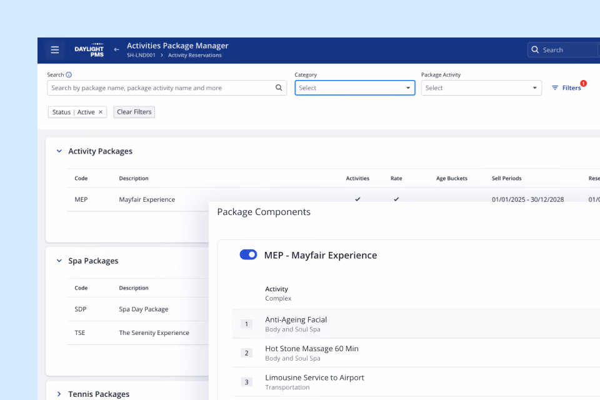
Task: Collapse the Activity Packages section
Action: 59,151
